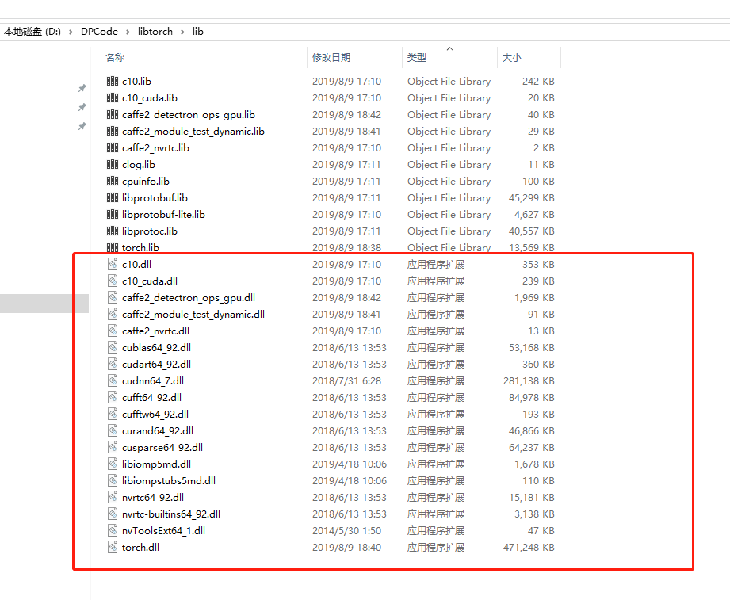730x600 pixels.
Task: Go to libtorch folder in breadcrumb
Action: (155, 32)
